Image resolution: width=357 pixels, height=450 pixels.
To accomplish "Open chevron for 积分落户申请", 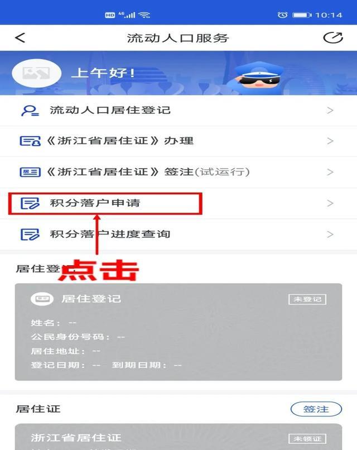I will [330, 203].
